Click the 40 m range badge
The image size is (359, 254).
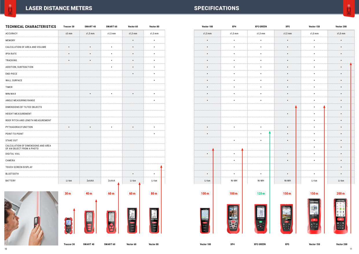click(x=89, y=193)
